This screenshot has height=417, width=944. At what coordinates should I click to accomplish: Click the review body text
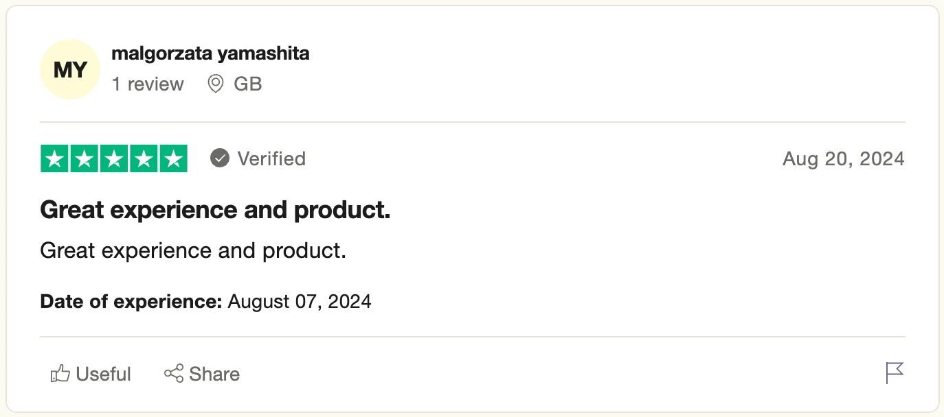pyautogui.click(x=193, y=250)
